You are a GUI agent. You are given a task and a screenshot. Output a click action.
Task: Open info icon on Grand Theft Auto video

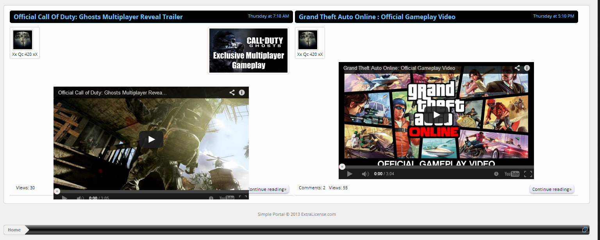(527, 68)
